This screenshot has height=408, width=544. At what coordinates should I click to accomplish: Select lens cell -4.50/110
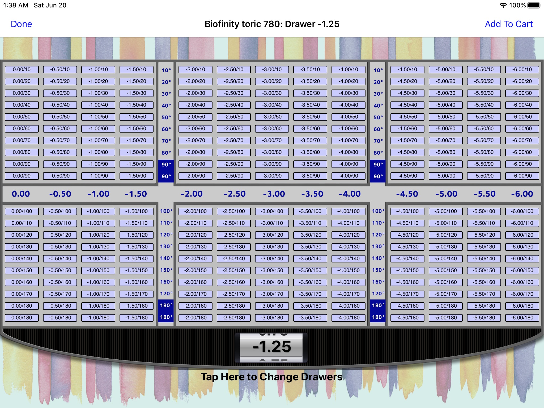tap(407, 223)
